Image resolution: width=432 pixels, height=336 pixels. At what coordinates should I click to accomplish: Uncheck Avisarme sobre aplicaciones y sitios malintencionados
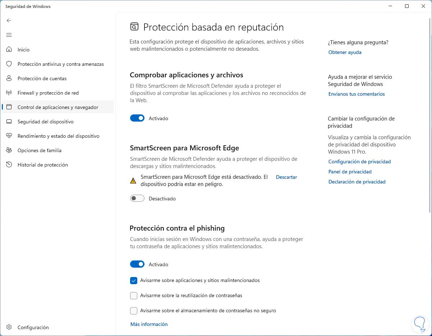pos(134,280)
